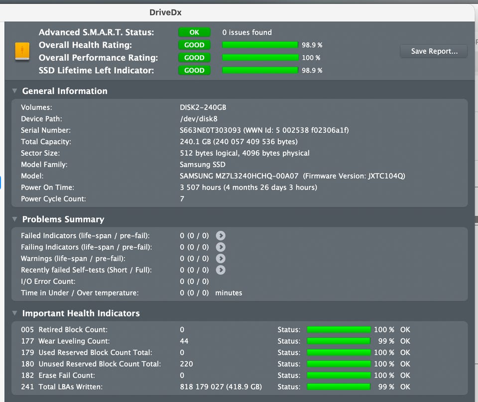Click the GOOD badge for SSD Lifetime Left
478x402 pixels.
pos(194,70)
